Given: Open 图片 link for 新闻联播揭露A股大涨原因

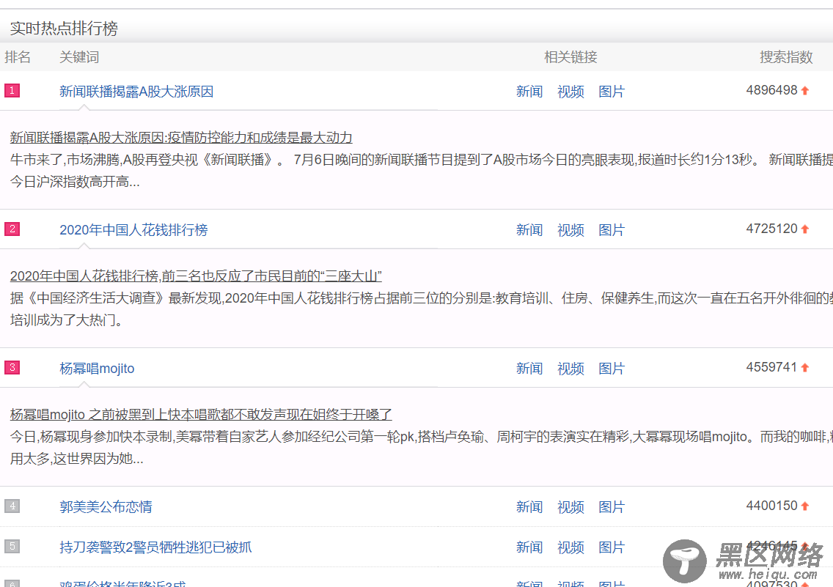Looking at the screenshot, I should (x=612, y=92).
